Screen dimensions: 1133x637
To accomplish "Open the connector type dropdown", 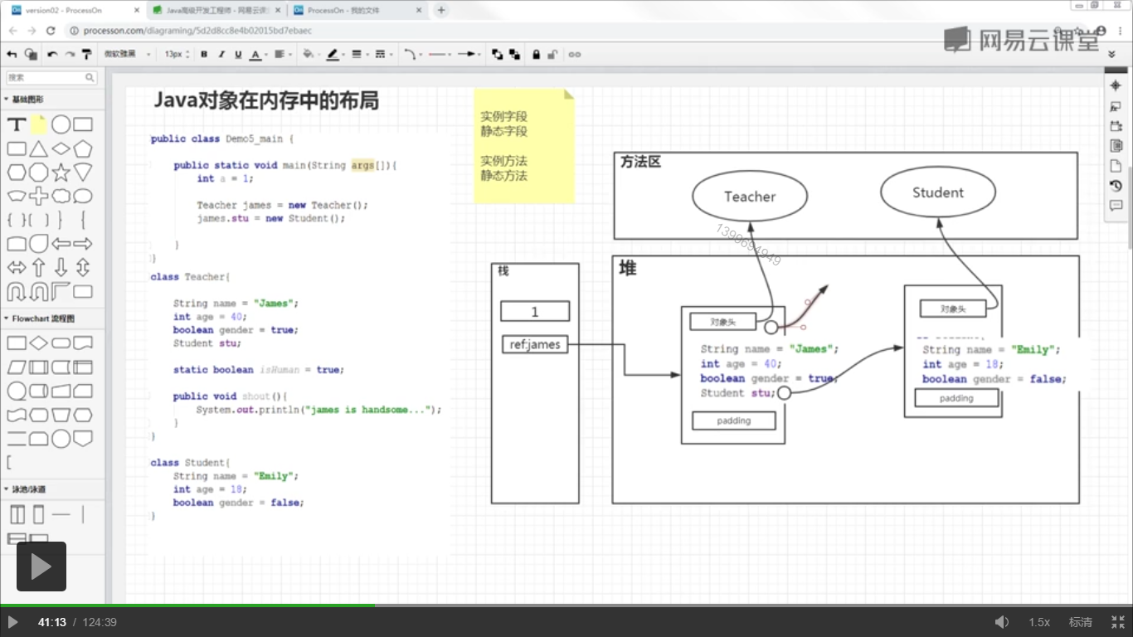I will point(412,54).
